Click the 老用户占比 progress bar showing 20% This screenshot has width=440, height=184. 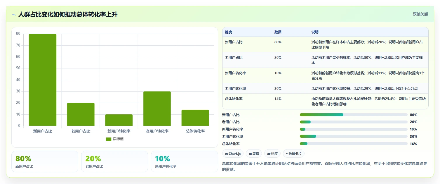point(354,122)
